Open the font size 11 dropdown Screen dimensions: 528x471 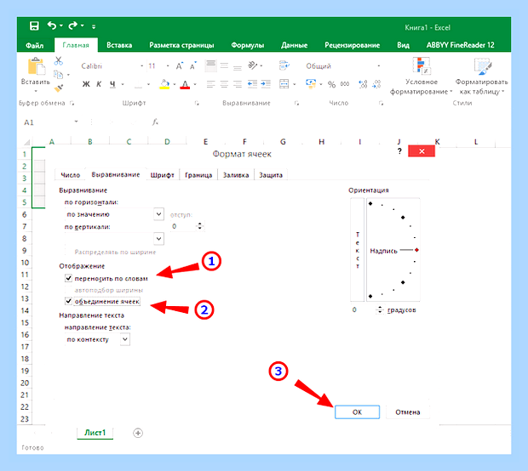[x=168, y=66]
